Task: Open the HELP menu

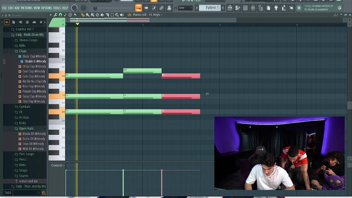Action: (65, 8)
